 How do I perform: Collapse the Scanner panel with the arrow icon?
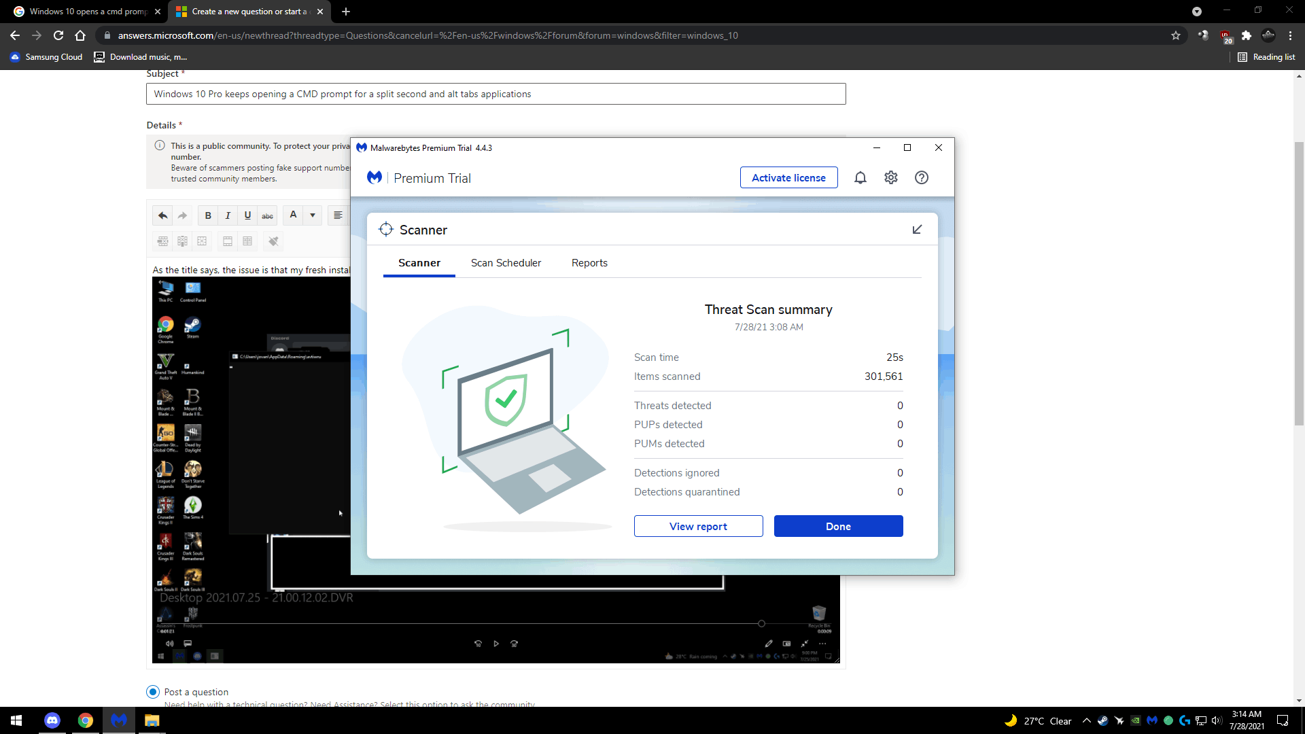(x=917, y=230)
